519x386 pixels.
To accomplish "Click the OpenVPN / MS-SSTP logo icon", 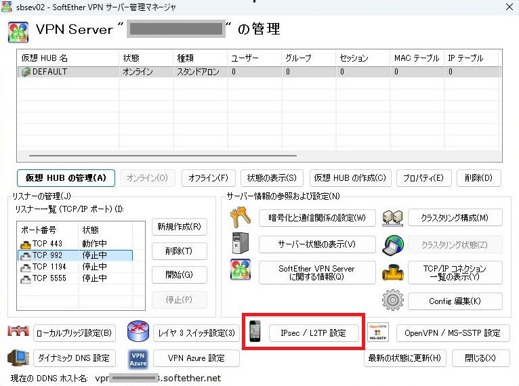I will pyautogui.click(x=377, y=332).
